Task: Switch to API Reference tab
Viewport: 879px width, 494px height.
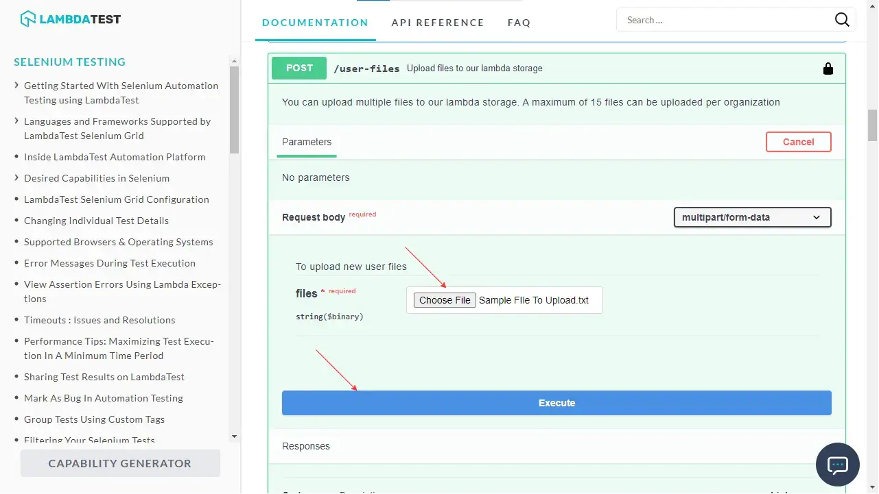Action: point(438,23)
